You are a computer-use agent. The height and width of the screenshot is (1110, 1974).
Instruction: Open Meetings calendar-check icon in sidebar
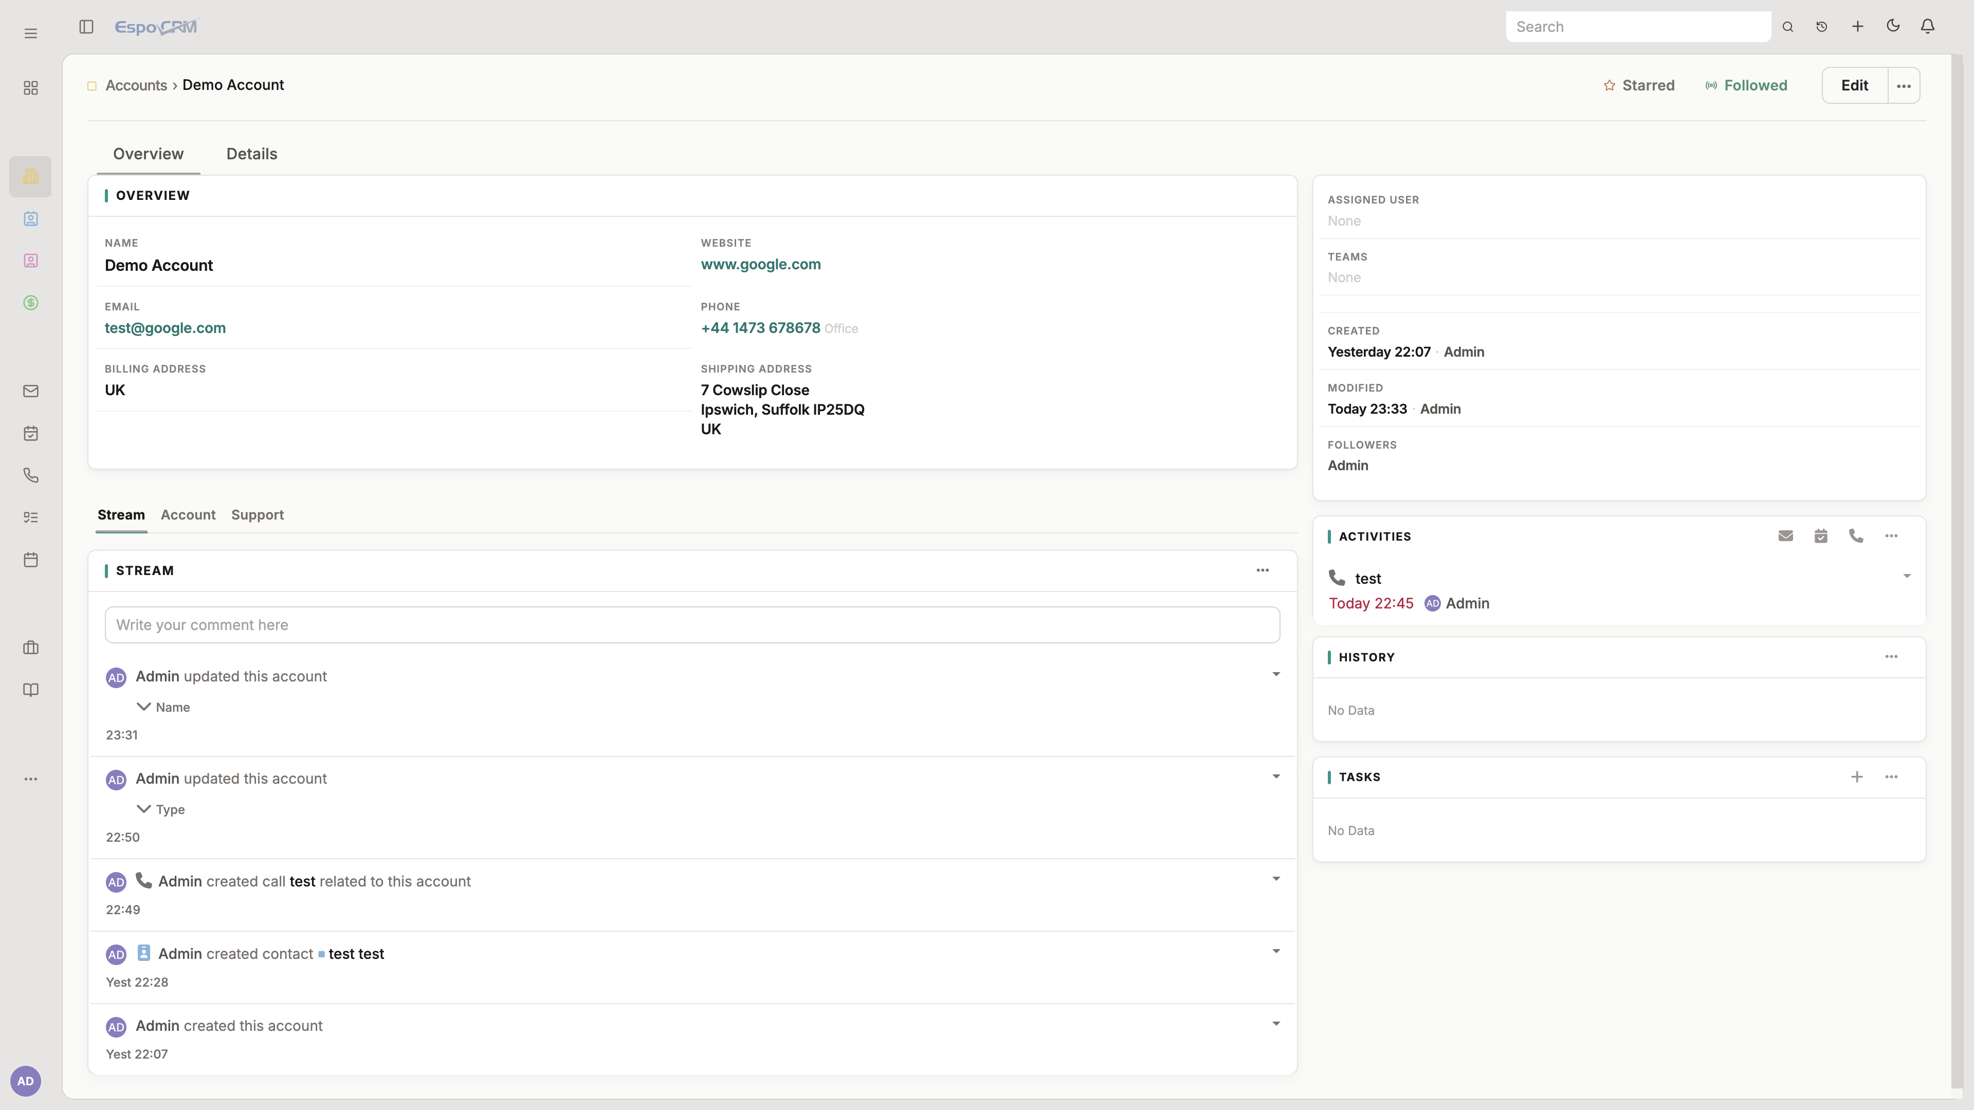[31, 434]
